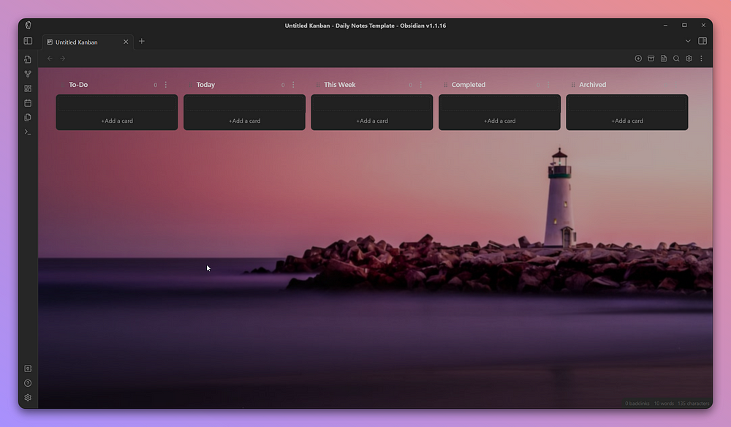Archive completed cards using the archive icon
The width and height of the screenshot is (731, 427).
pyautogui.click(x=651, y=58)
